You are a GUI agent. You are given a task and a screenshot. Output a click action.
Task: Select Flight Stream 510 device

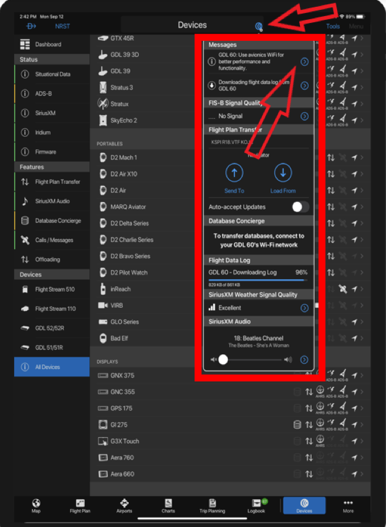coord(52,289)
